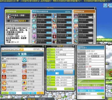Expand the detail button on the 1329 (4+1325) row
The width and height of the screenshot is (112, 100).
[73, 85]
